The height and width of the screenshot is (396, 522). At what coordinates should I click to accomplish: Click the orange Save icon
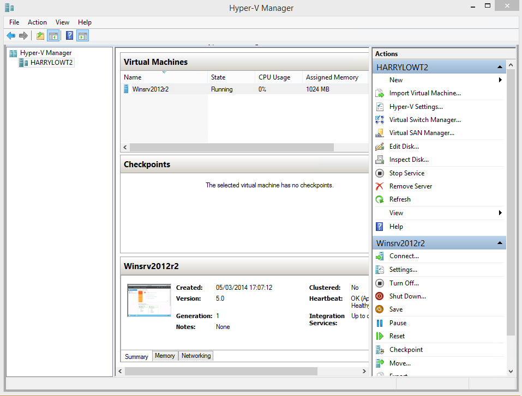point(380,309)
